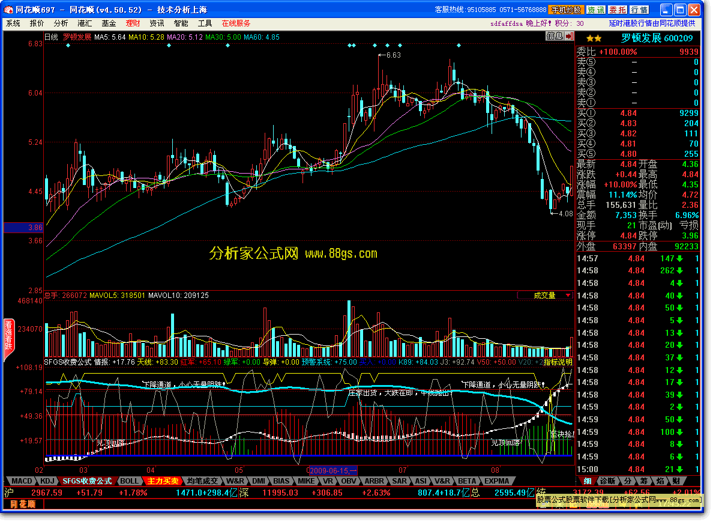This screenshot has height=522, width=713.
Task: Click the 同花顺 tab in status bar
Action: 23,504
